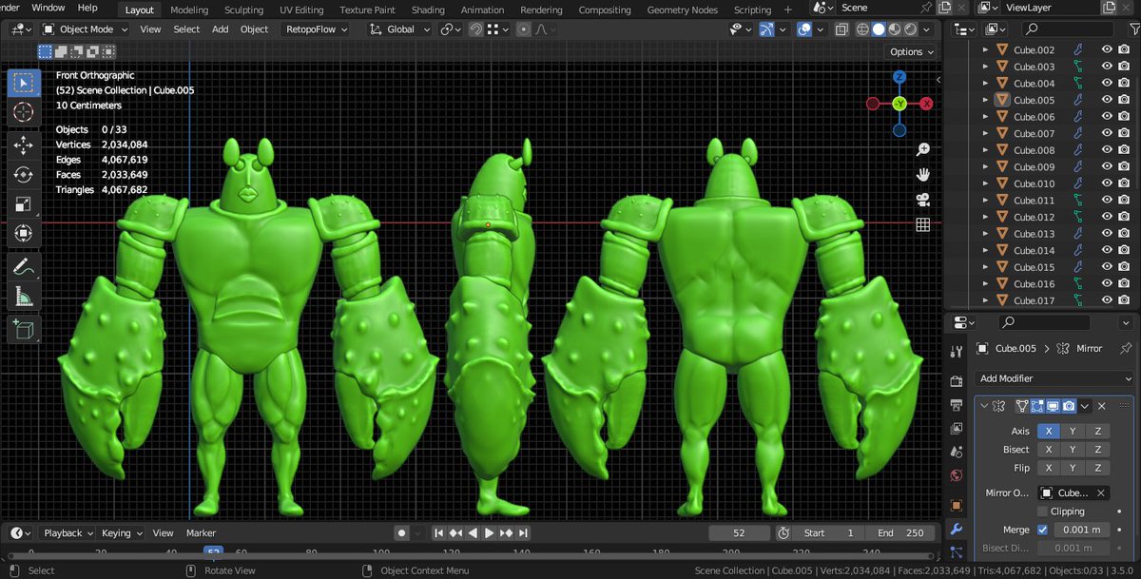This screenshot has width=1141, height=579.
Task: Open the viewport Add menu
Action: tap(220, 29)
